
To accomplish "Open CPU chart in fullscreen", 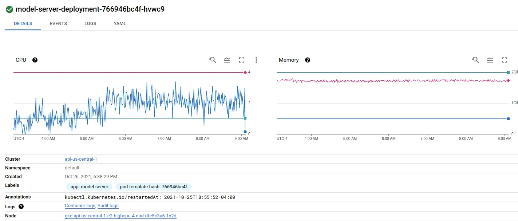I will (242, 60).
